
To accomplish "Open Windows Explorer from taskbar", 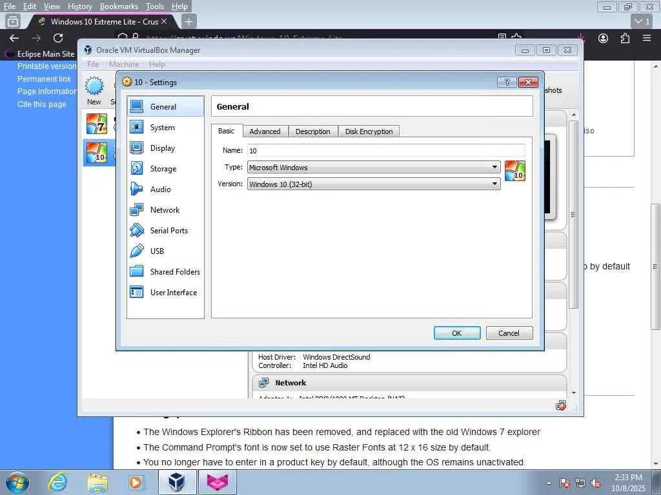I will point(98,482).
